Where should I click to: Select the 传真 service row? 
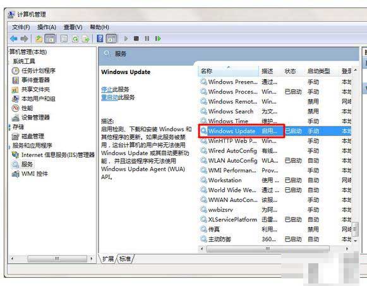coord(275,229)
